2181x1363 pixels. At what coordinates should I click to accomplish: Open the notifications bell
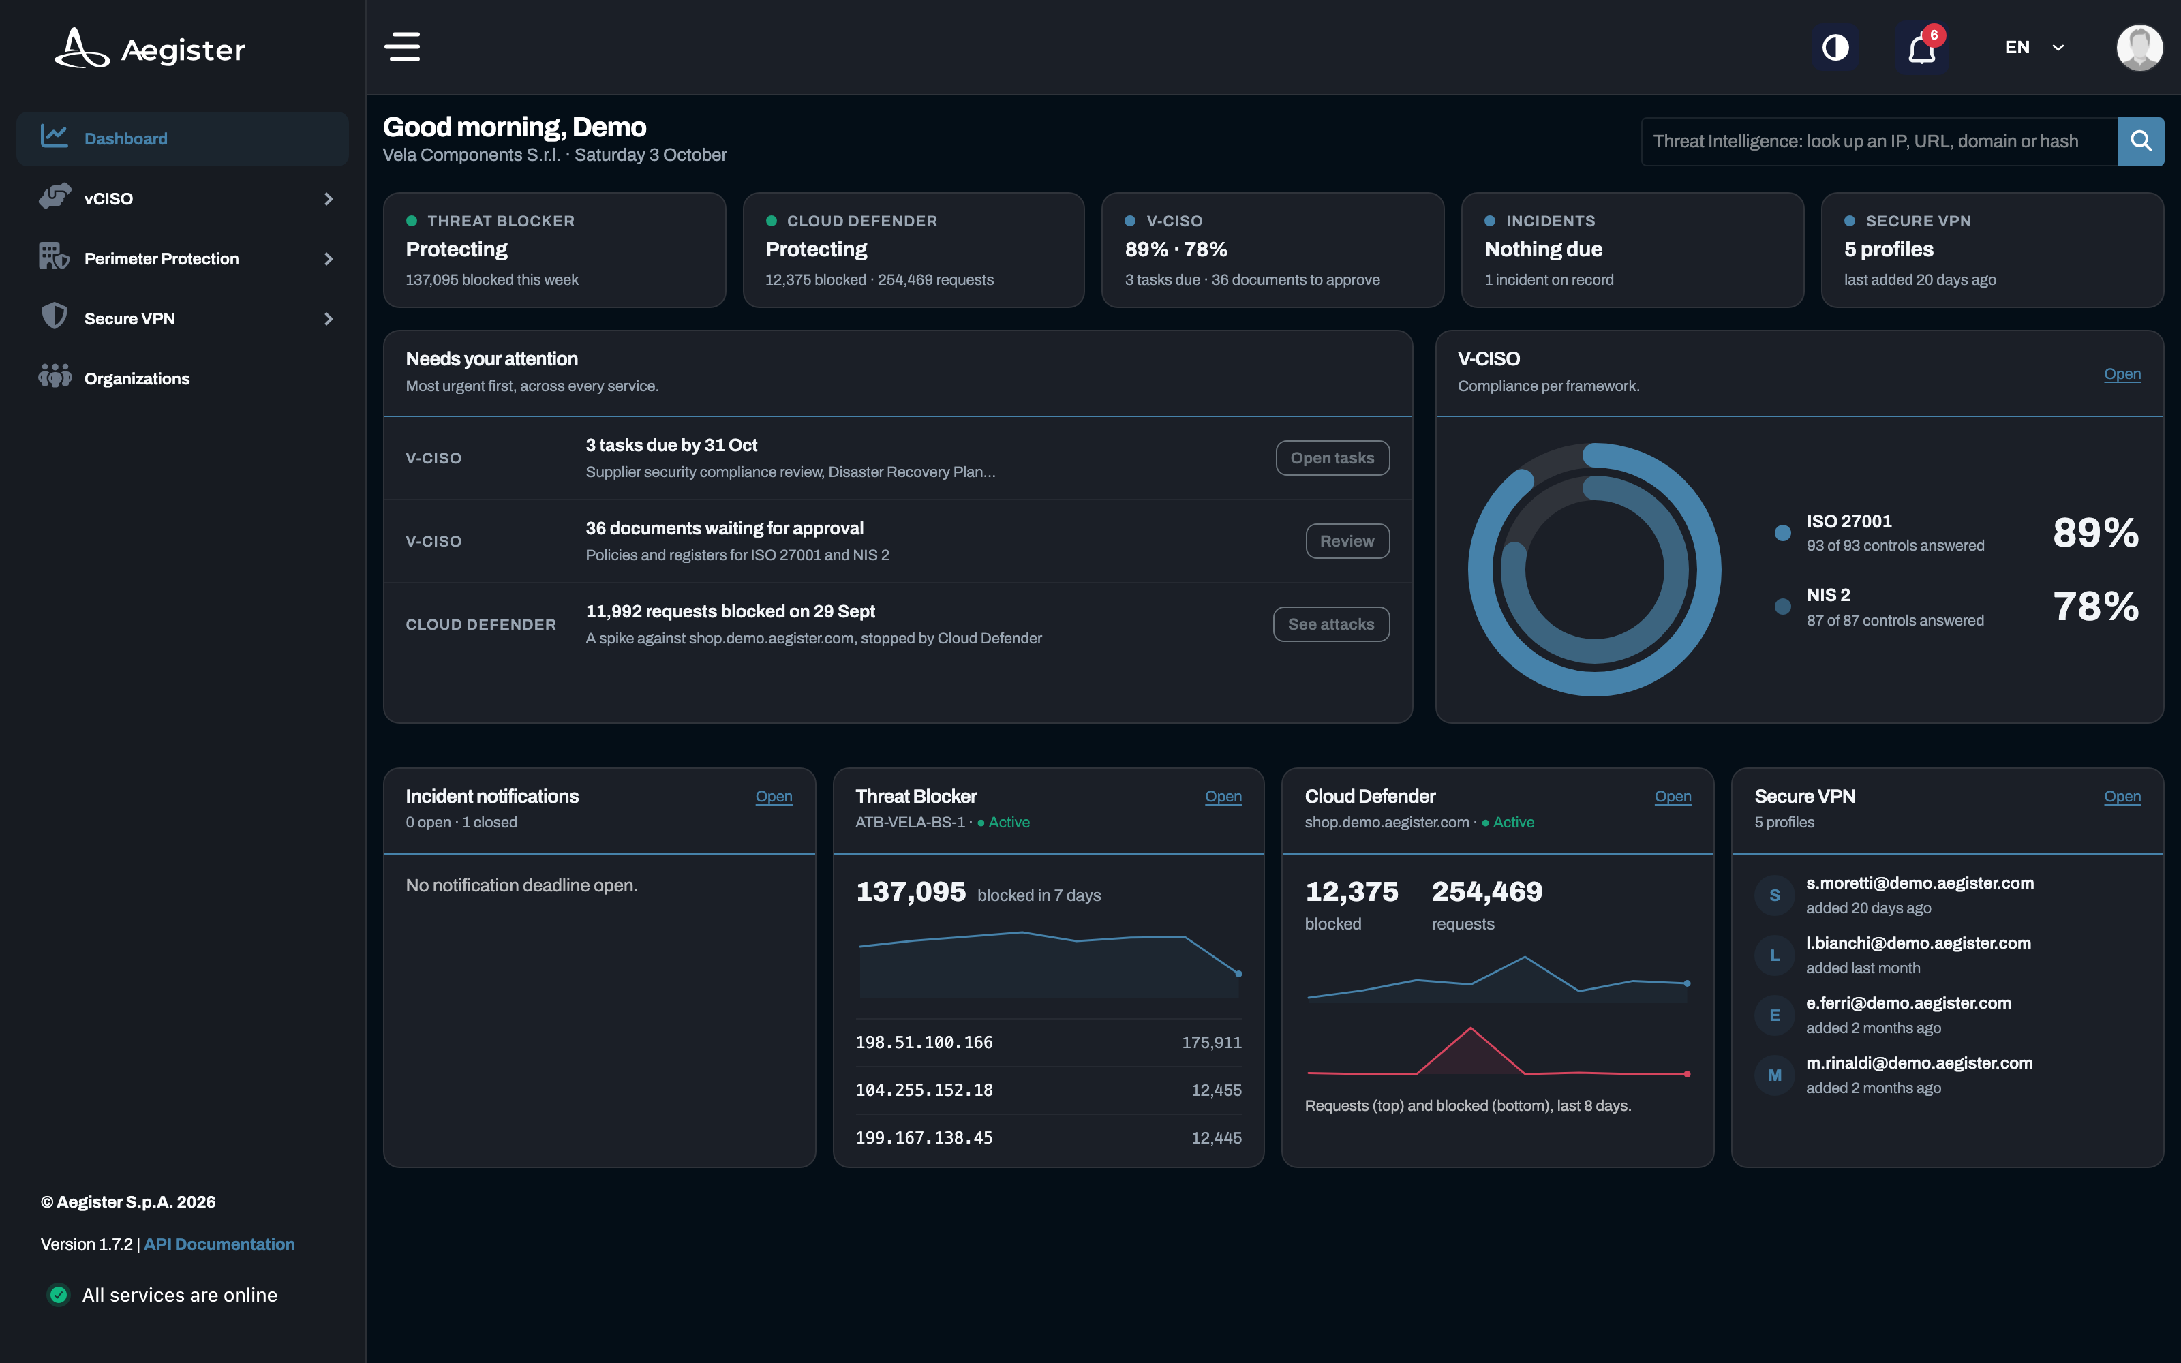[x=1921, y=47]
